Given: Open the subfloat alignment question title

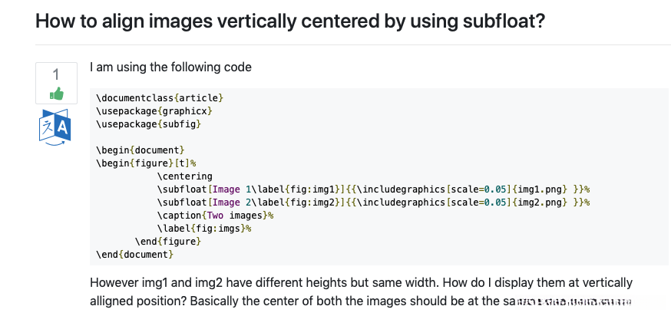Looking at the screenshot, I should click(x=290, y=21).
